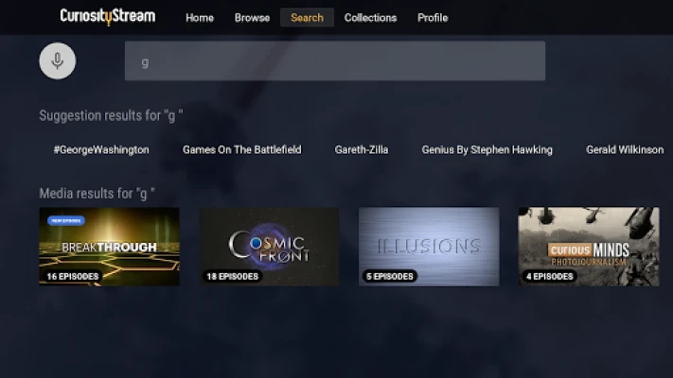Open the Cosmic Front series thumbnail

tap(269, 246)
